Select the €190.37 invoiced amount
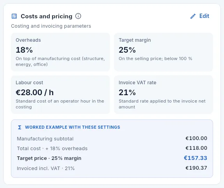This screenshot has width=224, height=188. 196,168
